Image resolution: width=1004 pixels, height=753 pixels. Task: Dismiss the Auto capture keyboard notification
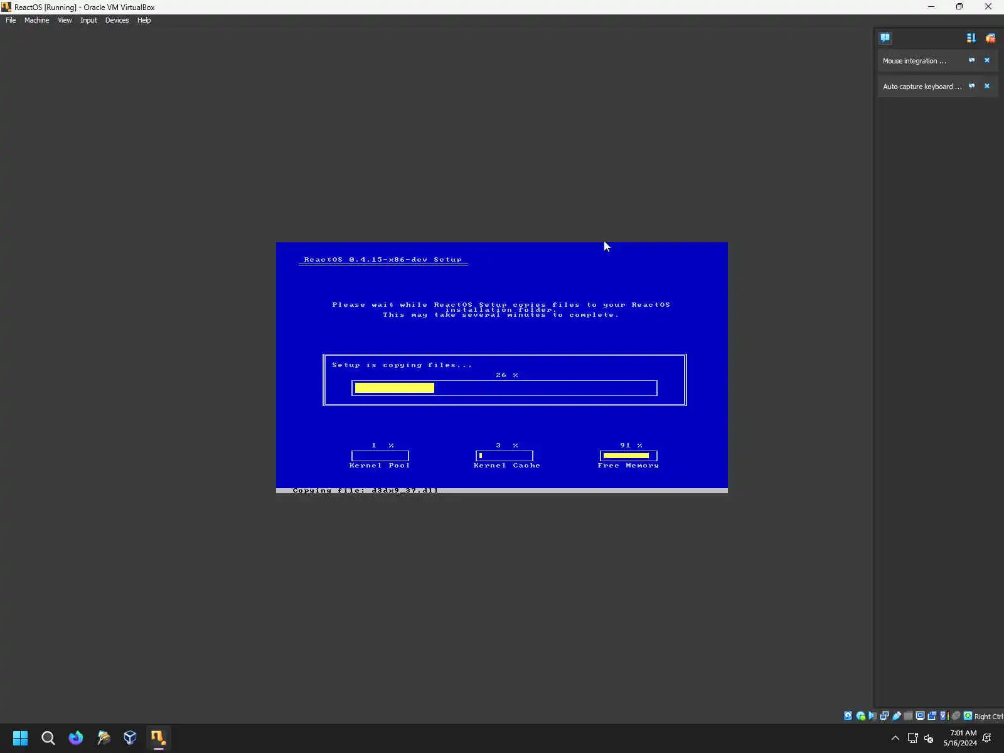987,86
